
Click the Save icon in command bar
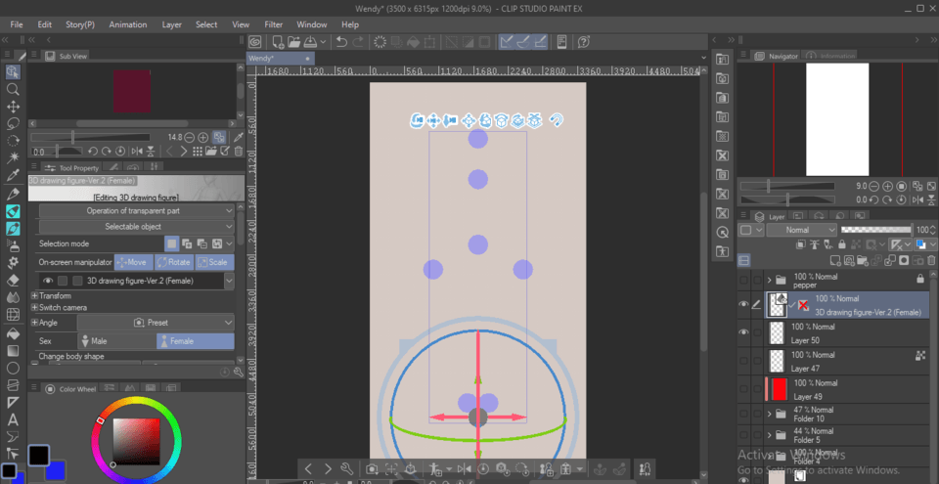point(310,41)
